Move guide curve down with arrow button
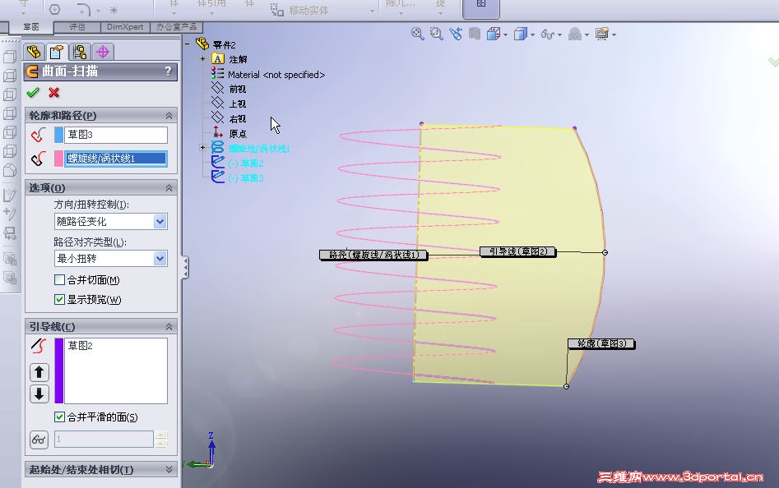The height and width of the screenshot is (488, 779). coord(39,394)
